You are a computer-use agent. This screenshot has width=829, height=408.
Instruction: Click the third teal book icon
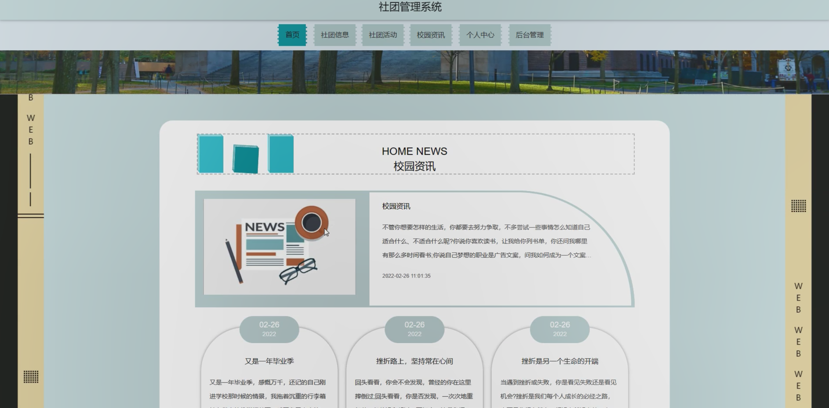pos(281,154)
